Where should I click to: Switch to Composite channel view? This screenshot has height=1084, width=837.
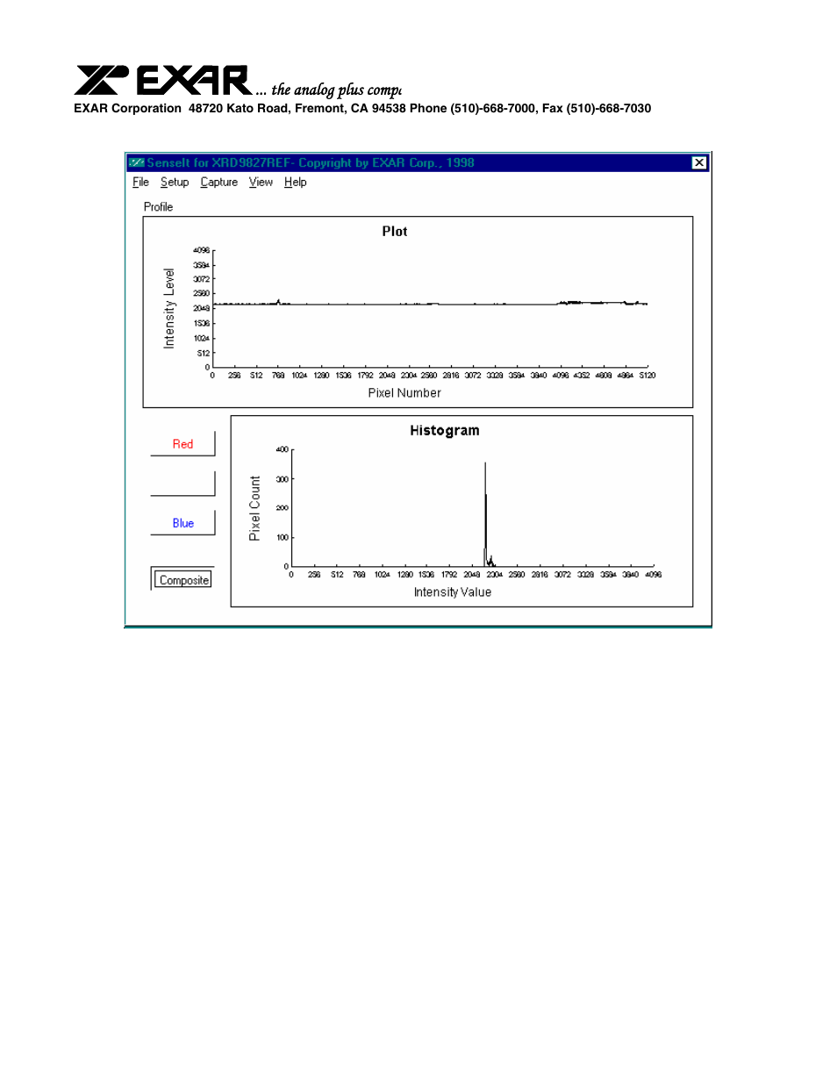[183, 580]
